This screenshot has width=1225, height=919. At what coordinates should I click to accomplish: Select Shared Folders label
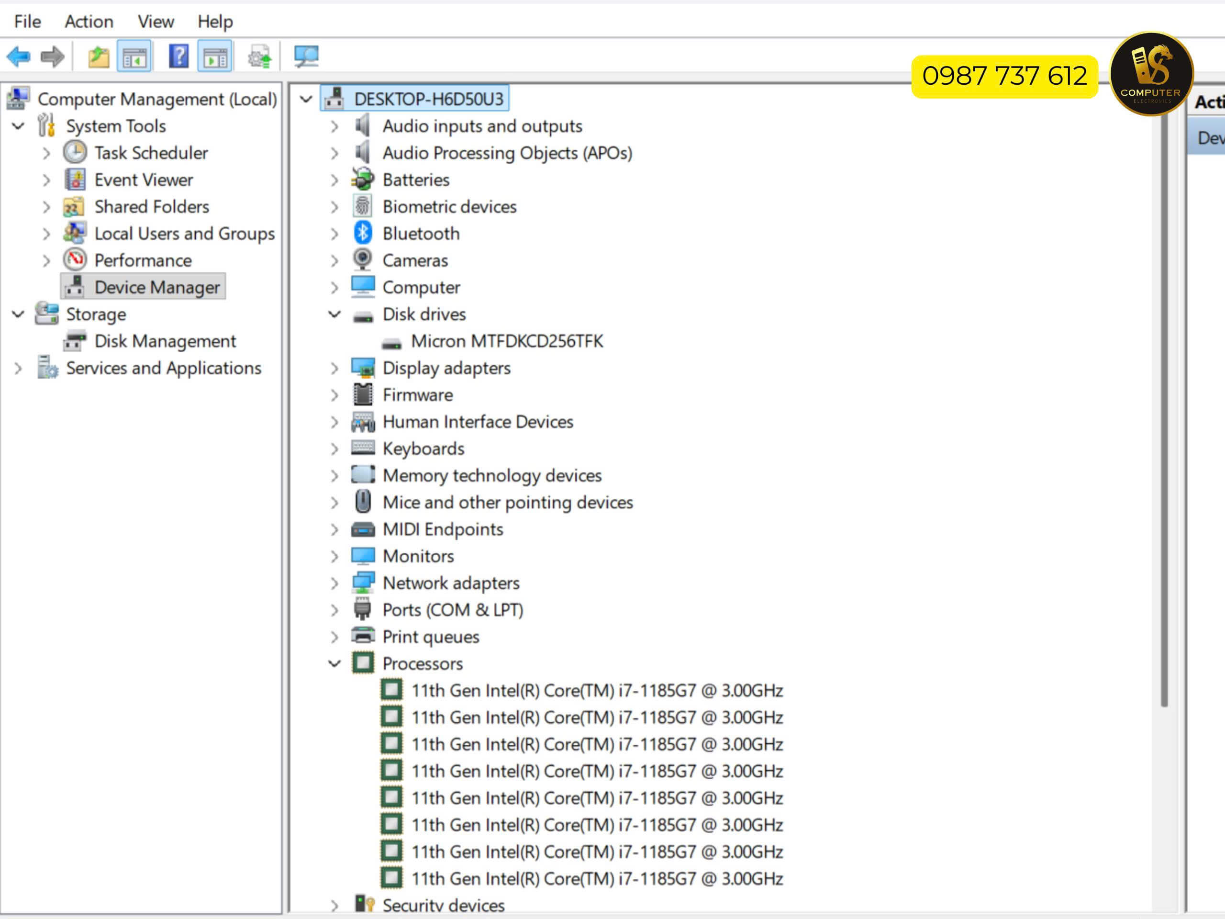coord(152,207)
